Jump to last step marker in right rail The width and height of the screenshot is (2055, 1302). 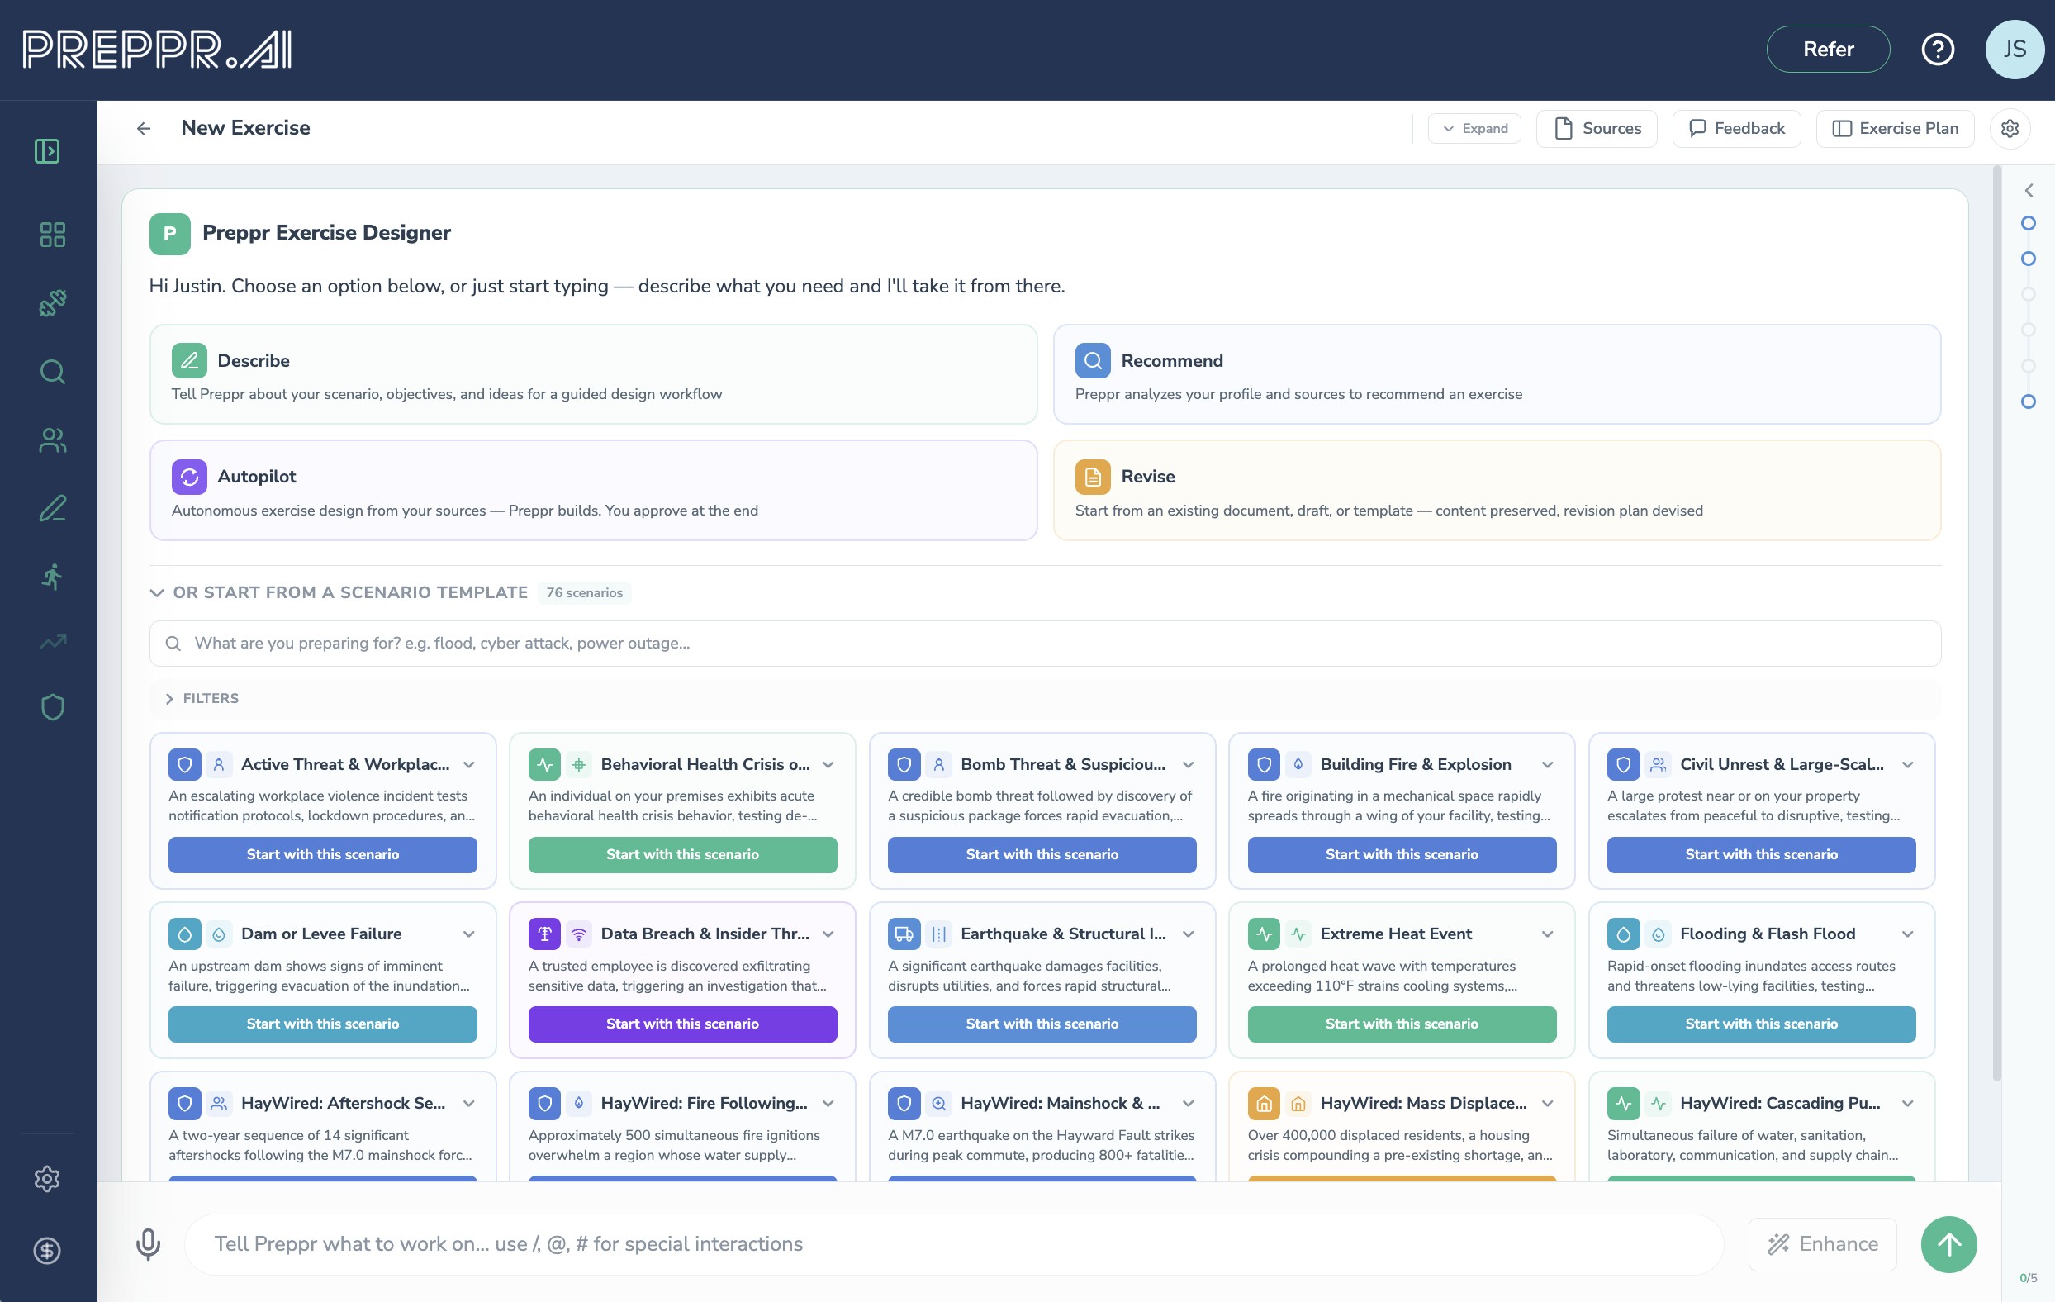click(x=2029, y=402)
